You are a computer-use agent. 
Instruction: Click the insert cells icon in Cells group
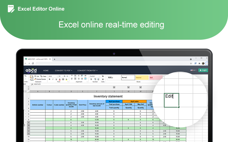103,76
